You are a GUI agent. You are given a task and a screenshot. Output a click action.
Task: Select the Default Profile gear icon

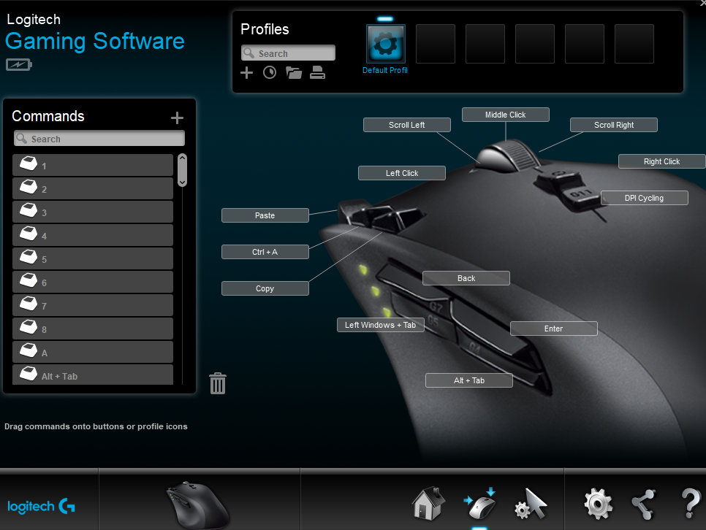pos(385,44)
